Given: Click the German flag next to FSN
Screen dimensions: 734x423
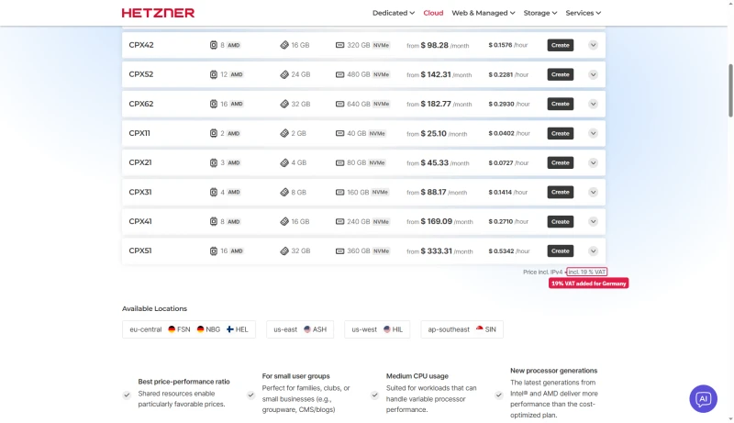Looking at the screenshot, I should [172, 329].
